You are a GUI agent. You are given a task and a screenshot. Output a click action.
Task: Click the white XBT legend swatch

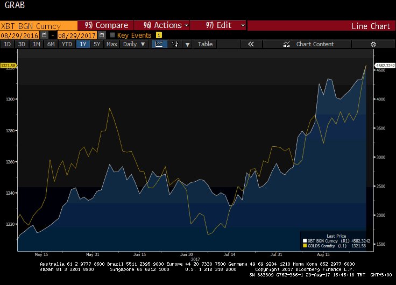[305, 241]
